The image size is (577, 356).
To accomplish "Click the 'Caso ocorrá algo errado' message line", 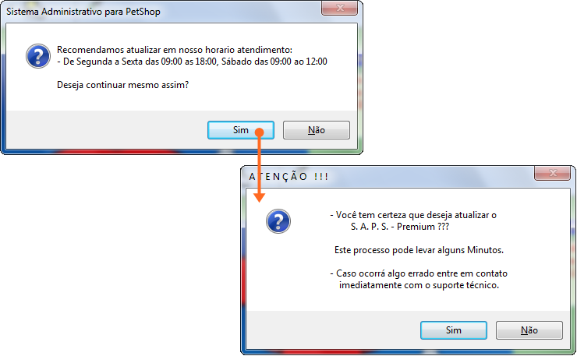I will click(419, 273).
